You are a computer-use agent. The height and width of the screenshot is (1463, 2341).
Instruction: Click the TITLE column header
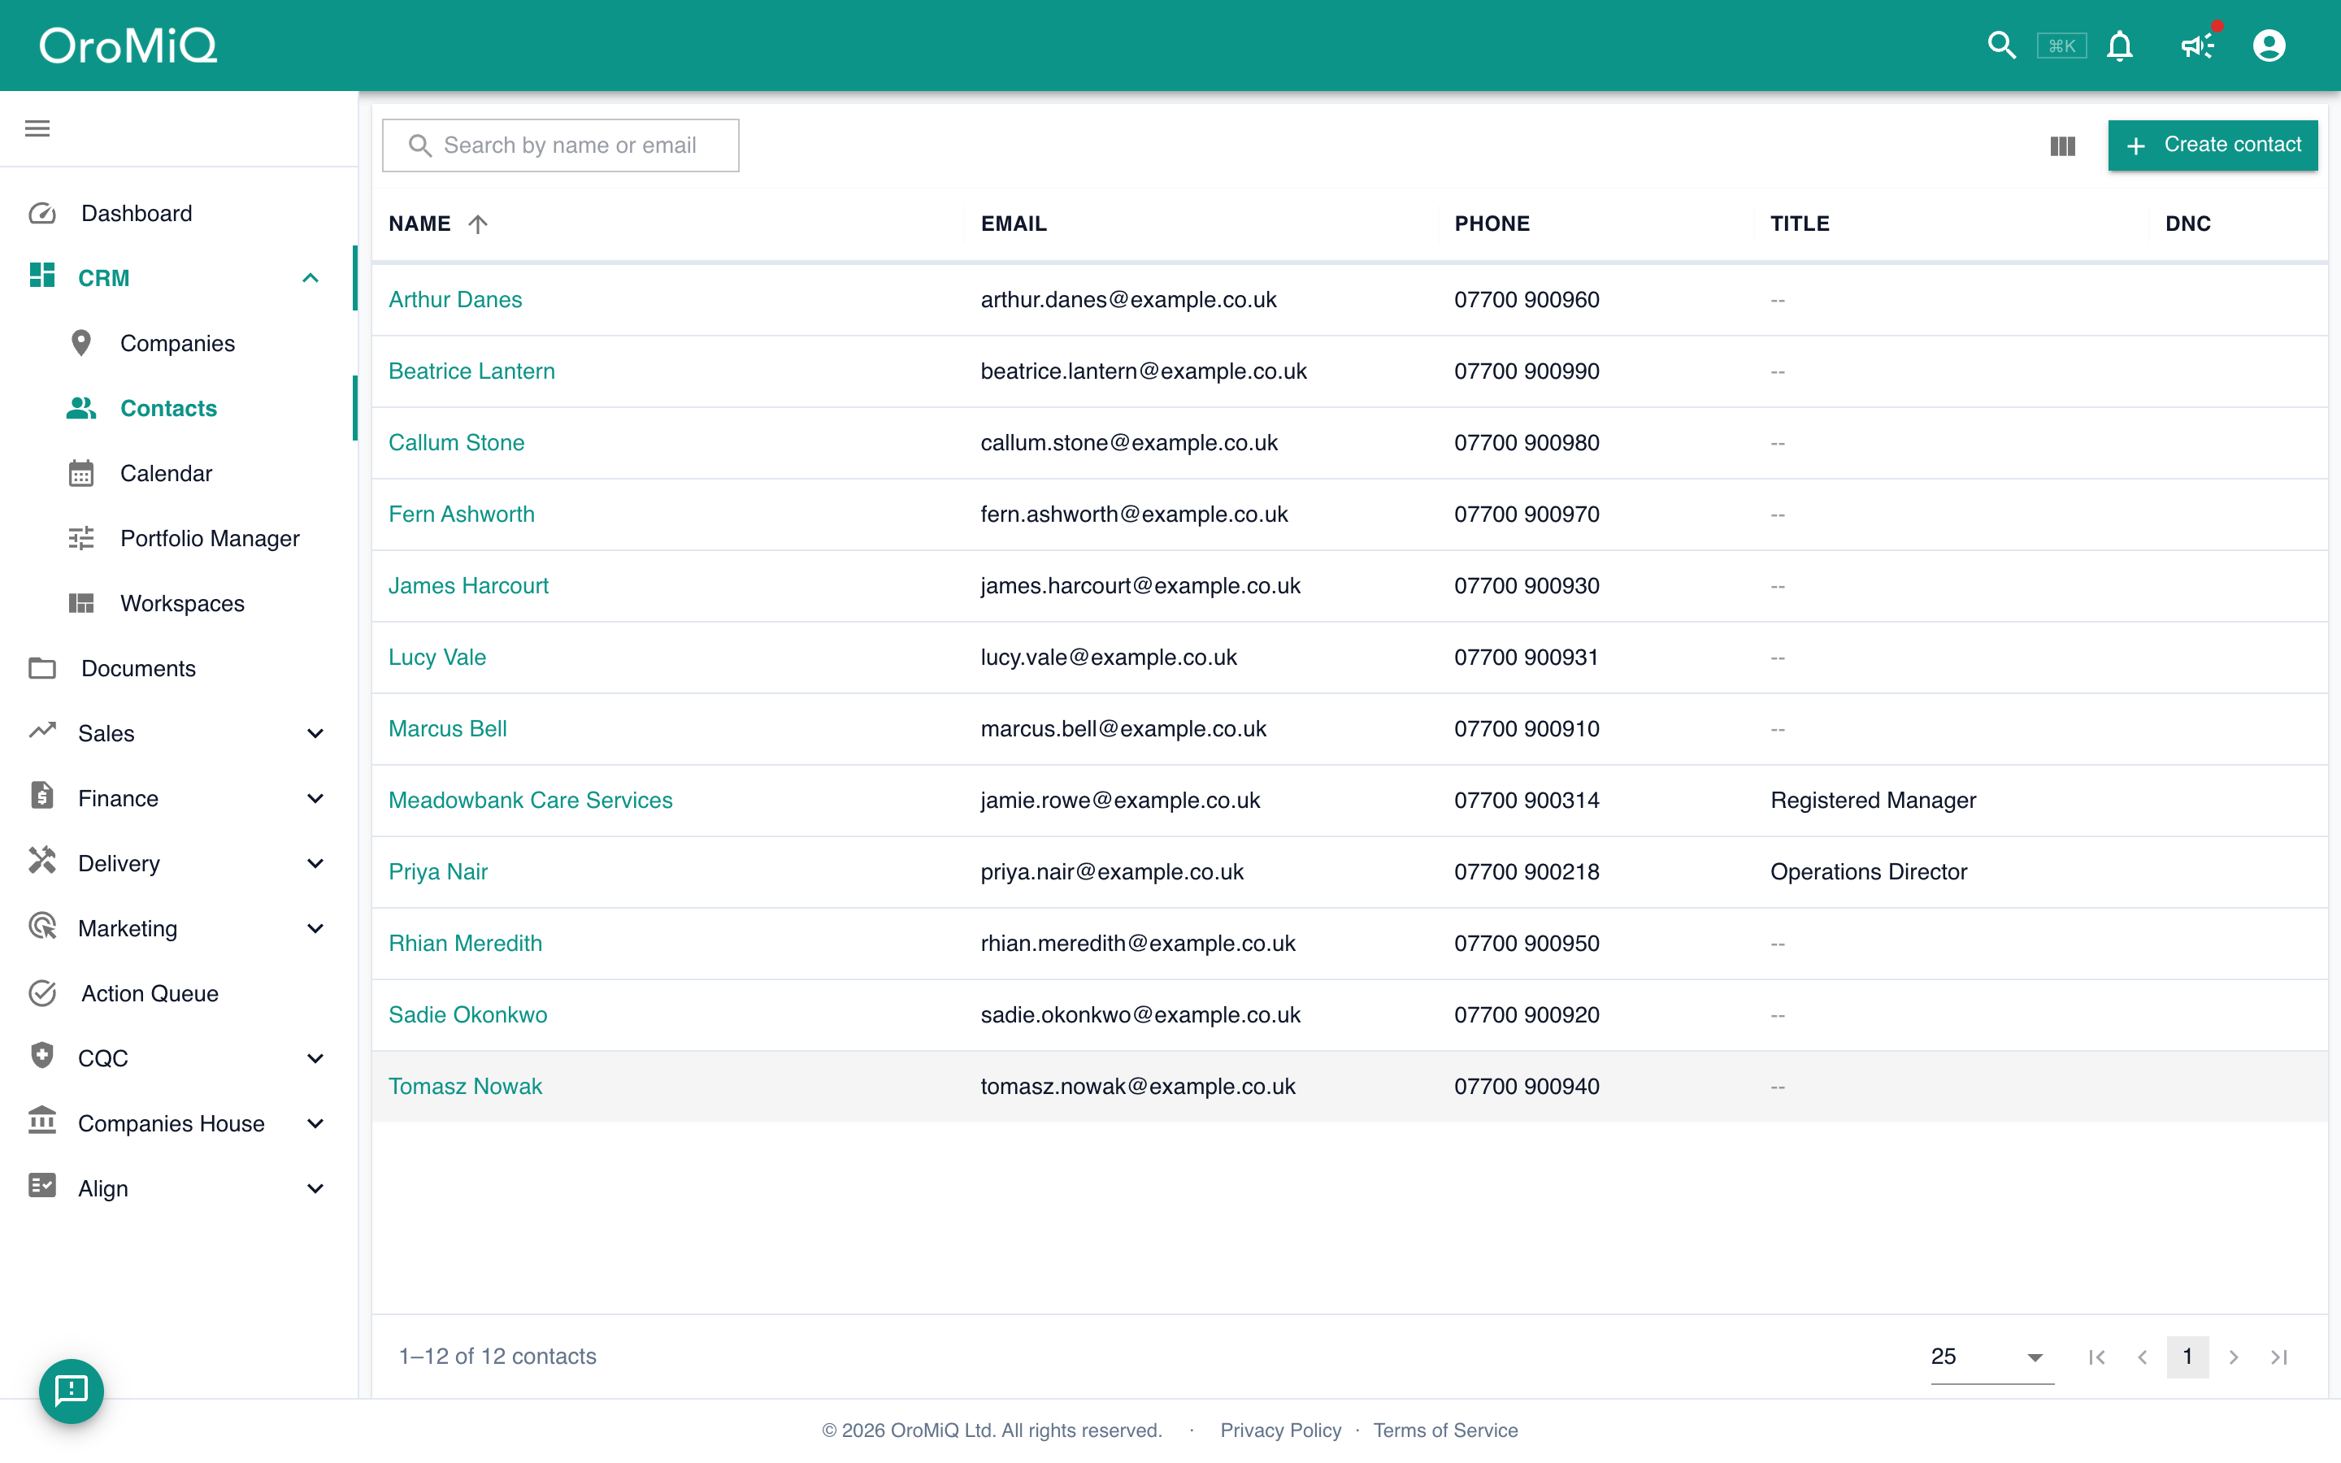coord(1800,224)
